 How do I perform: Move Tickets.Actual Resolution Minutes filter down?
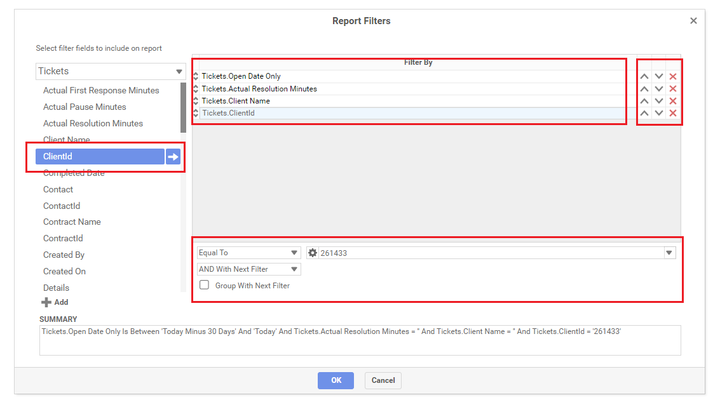(x=659, y=89)
